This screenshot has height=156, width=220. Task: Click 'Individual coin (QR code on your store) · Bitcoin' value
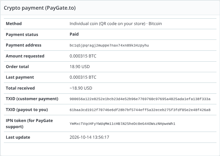click(115, 23)
